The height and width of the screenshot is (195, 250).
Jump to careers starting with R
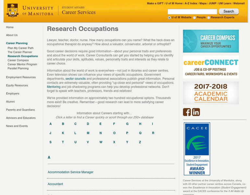click(153, 133)
